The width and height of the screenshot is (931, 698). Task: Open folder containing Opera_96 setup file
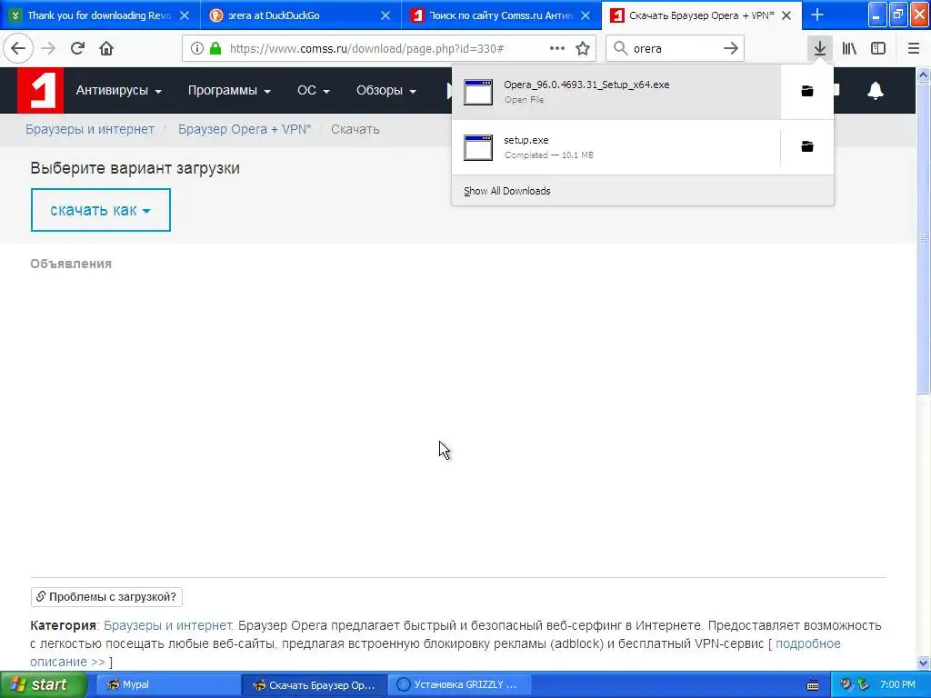[807, 92]
